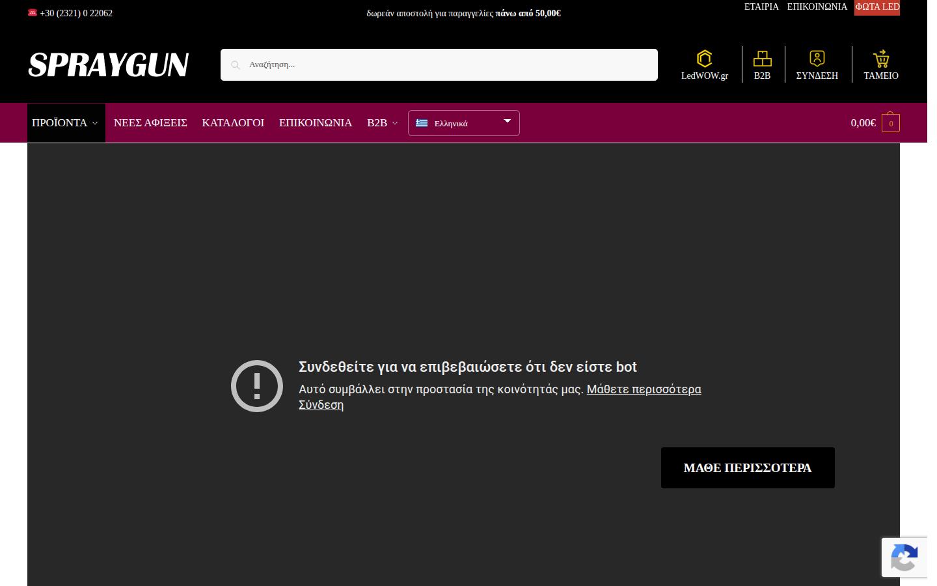Viewport: 937px width, 586px height.
Task: Expand the ΠΡΟΪΟΝΤΑ menu
Action: [x=66, y=122]
